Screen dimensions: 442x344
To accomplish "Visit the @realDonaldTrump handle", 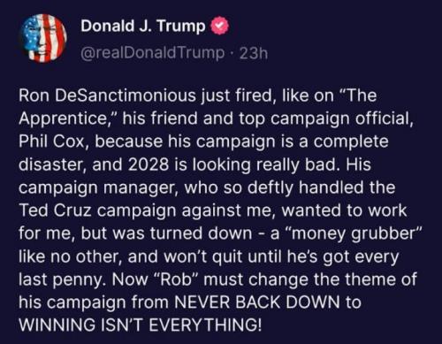I will [152, 53].
